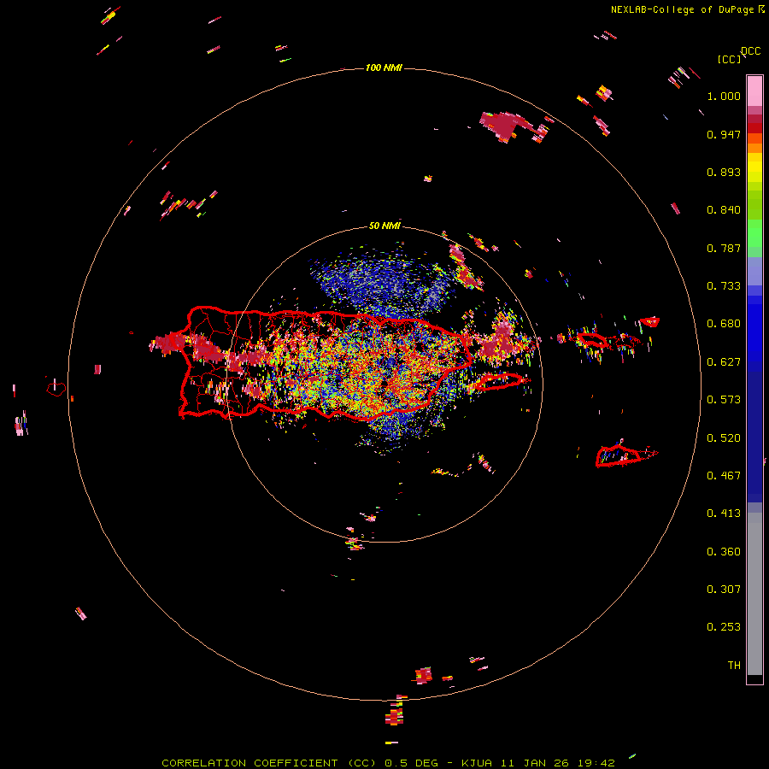Viewport: 769px width, 769px height.
Task: Click the pink color bar segment beside 1.000
Action: tap(754, 91)
